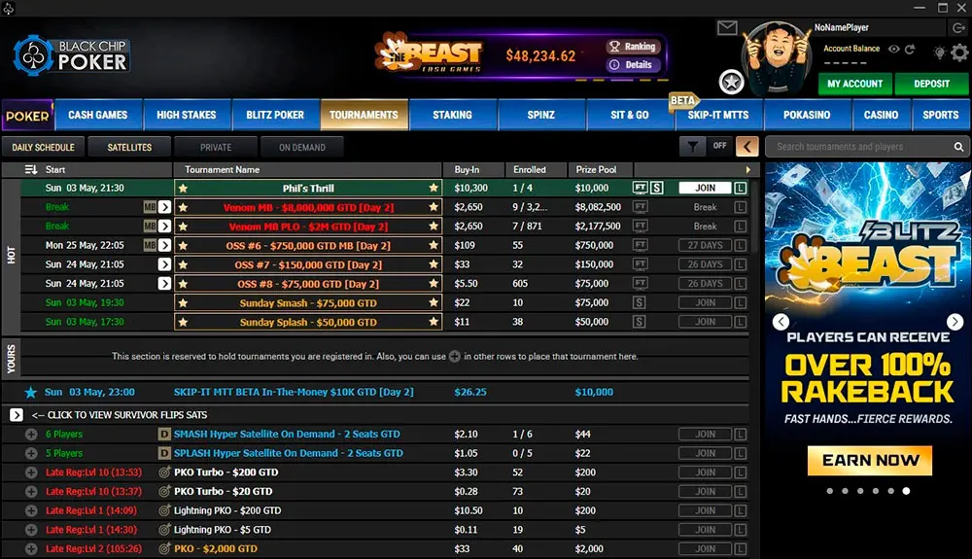972x559 pixels.
Task: Refresh the account balance
Action: [x=910, y=49]
